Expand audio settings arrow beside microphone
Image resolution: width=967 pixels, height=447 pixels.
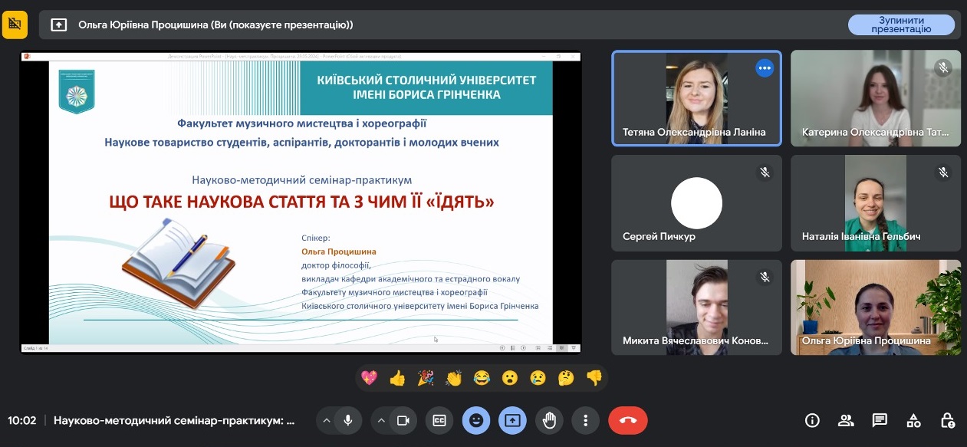[327, 420]
